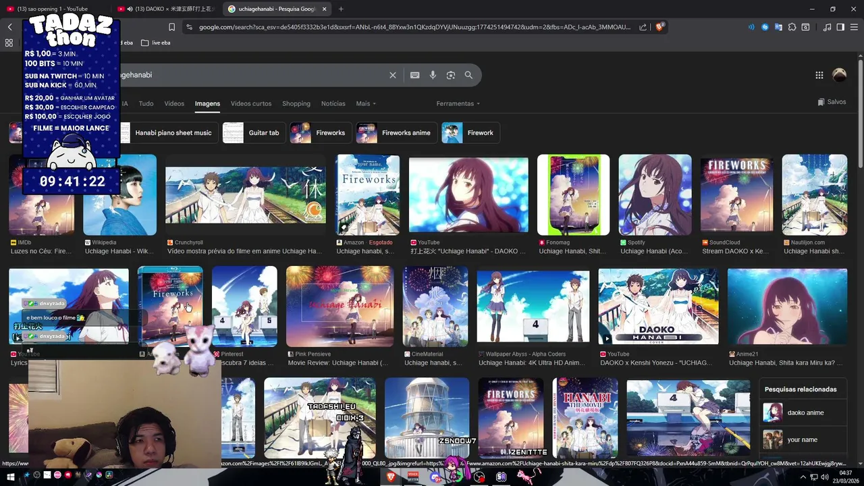The width and height of the screenshot is (864, 486).
Task: Bookmark this page with the bookmark icon
Action: (171, 27)
